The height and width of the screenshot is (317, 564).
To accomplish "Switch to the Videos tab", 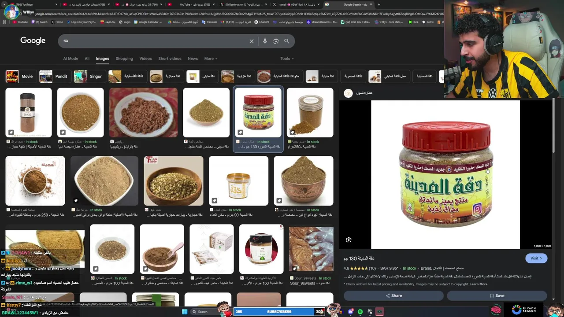I will (x=145, y=59).
